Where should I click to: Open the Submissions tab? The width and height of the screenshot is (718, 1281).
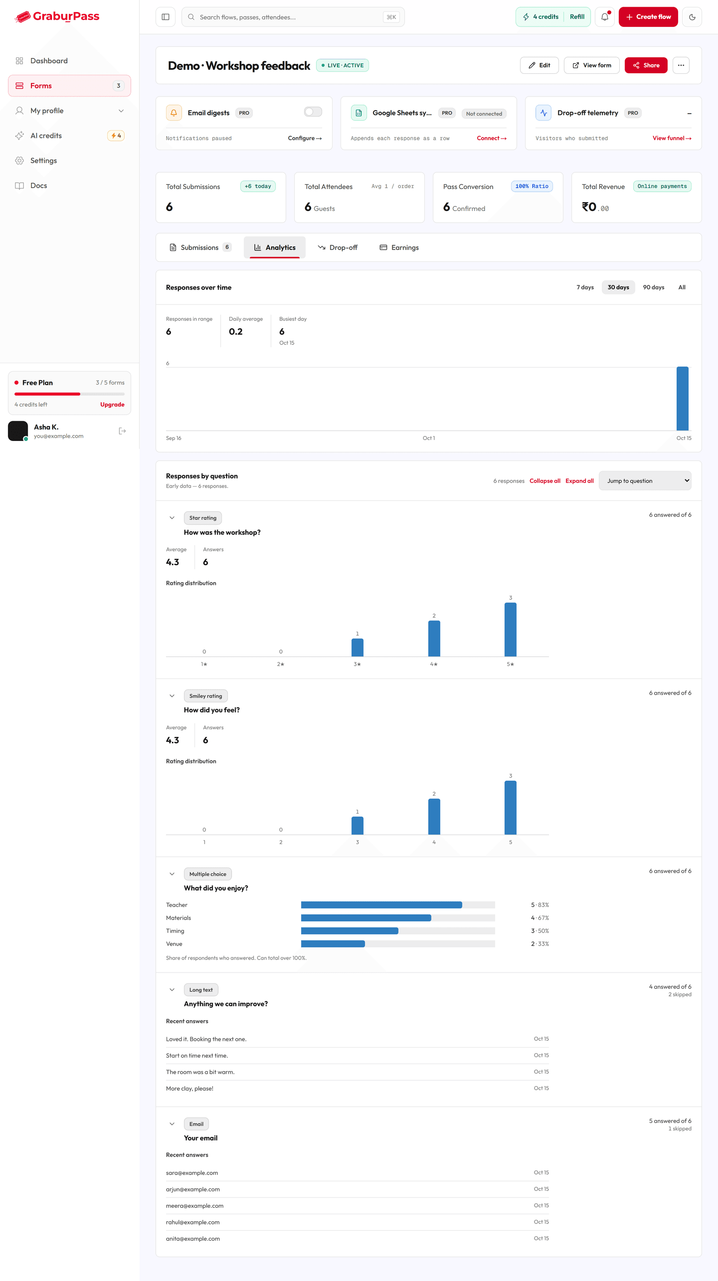[201, 248]
